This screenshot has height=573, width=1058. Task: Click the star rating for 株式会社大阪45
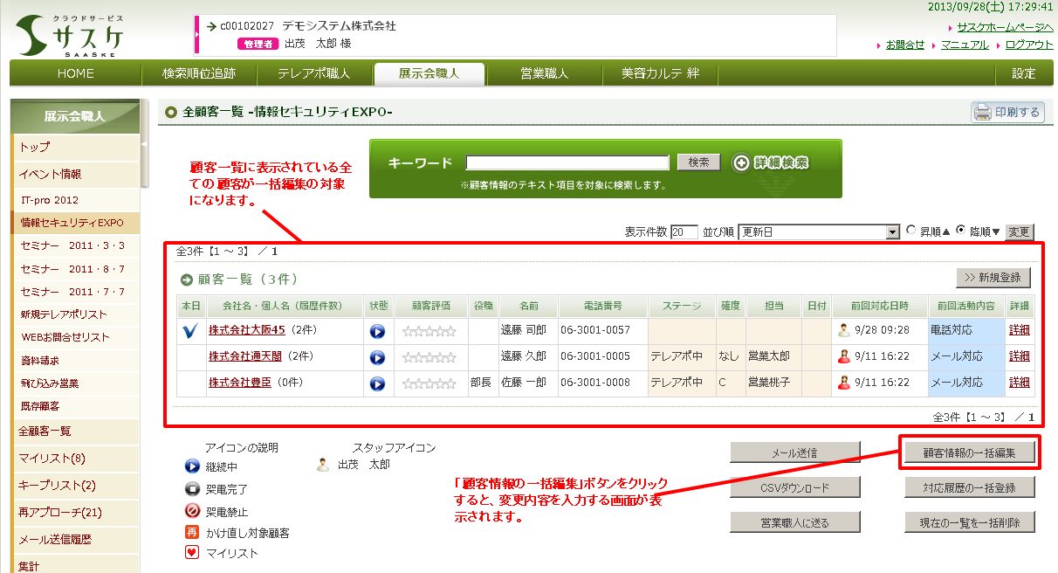pyautogui.click(x=429, y=332)
